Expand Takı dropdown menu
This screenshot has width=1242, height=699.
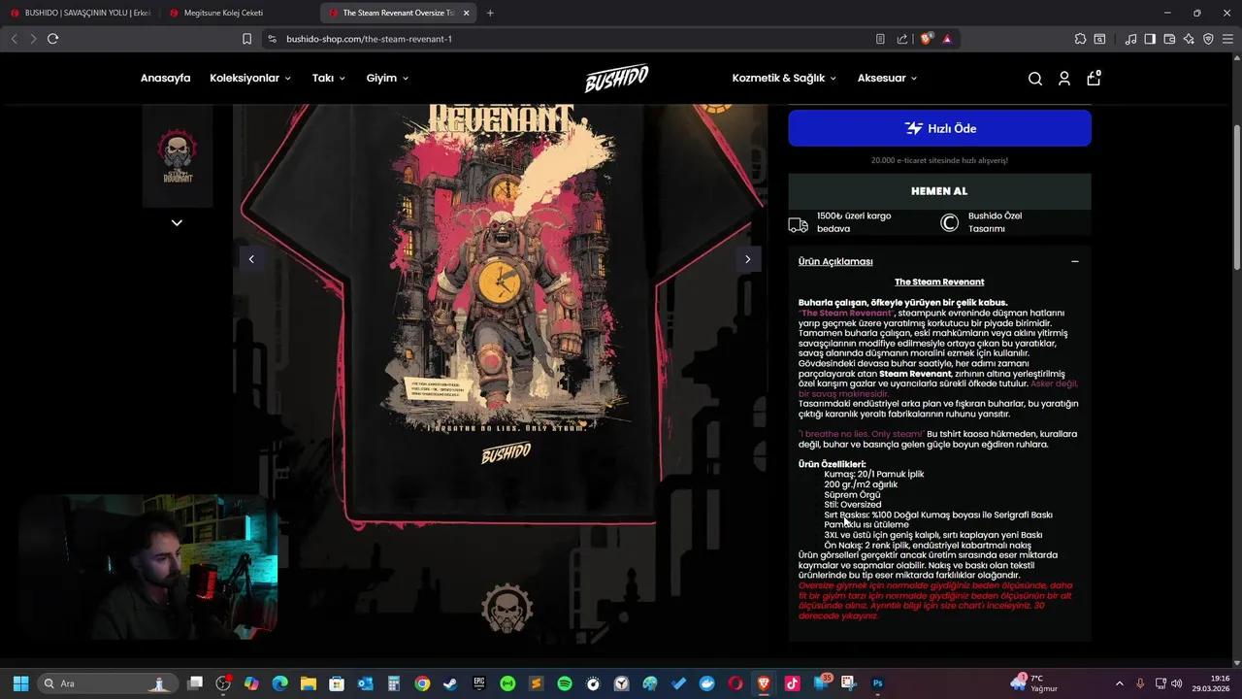329,78
